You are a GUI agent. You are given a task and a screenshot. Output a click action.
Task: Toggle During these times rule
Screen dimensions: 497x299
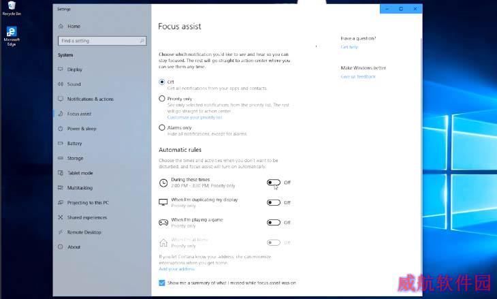274,183
